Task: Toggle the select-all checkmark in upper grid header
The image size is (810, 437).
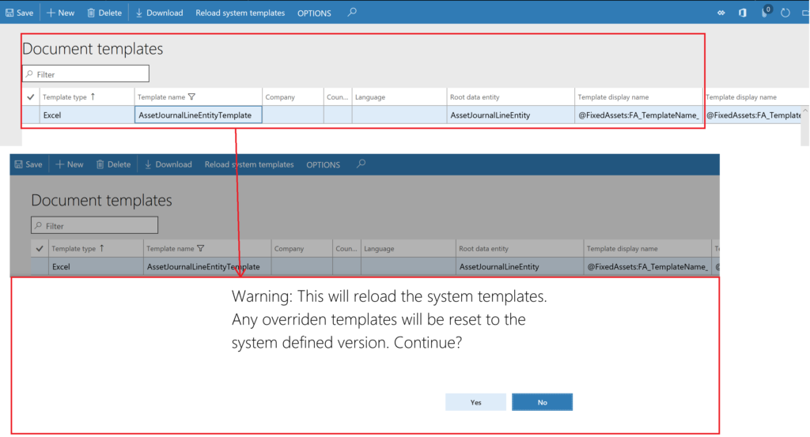Action: pyautogui.click(x=31, y=97)
